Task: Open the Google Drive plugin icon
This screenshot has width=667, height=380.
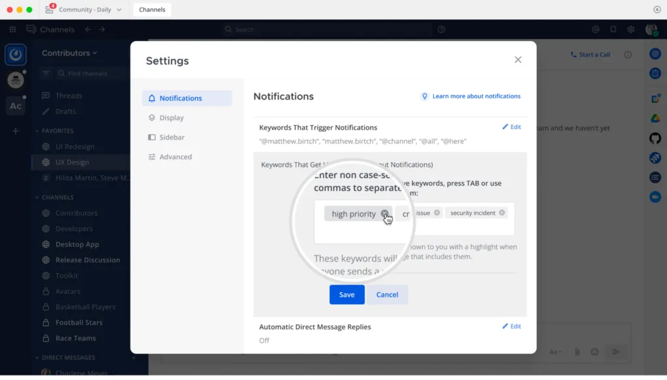Action: [655, 118]
